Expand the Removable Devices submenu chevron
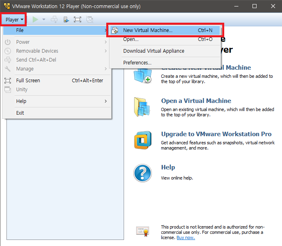Screen dimensions: 282x246 (106, 51)
